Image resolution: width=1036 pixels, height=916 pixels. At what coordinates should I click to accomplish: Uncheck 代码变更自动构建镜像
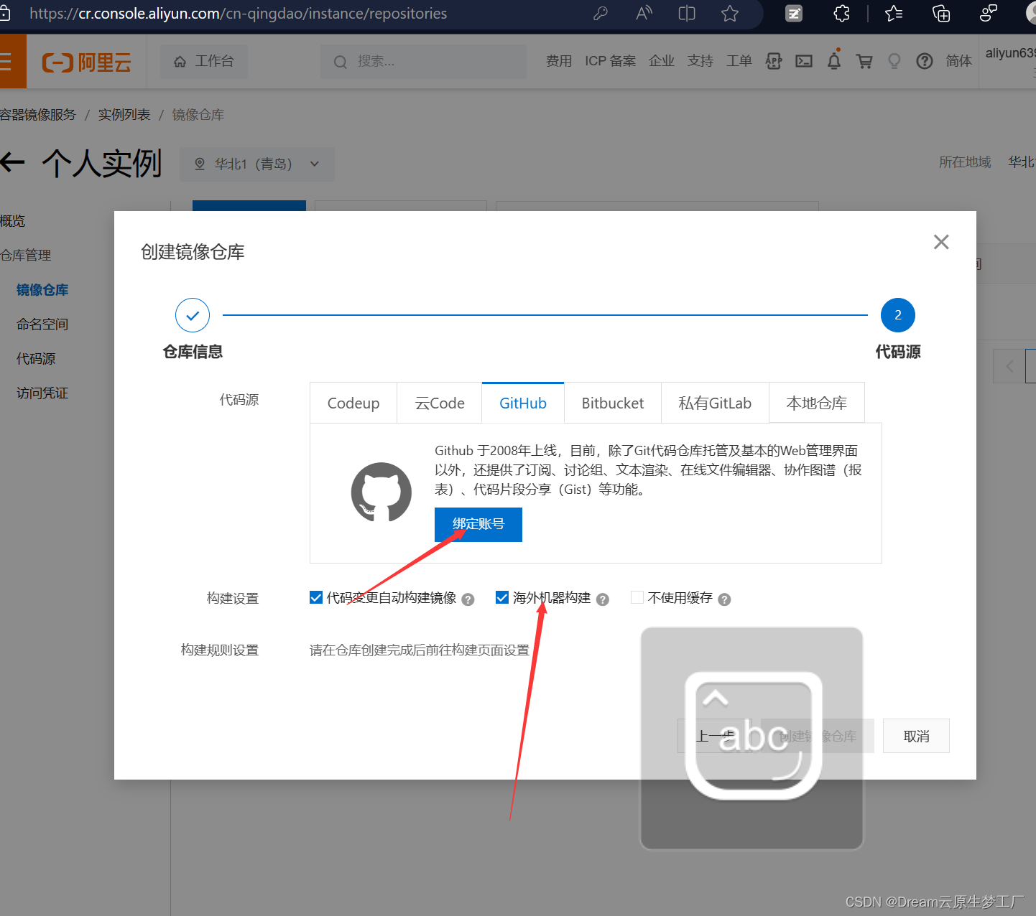316,598
